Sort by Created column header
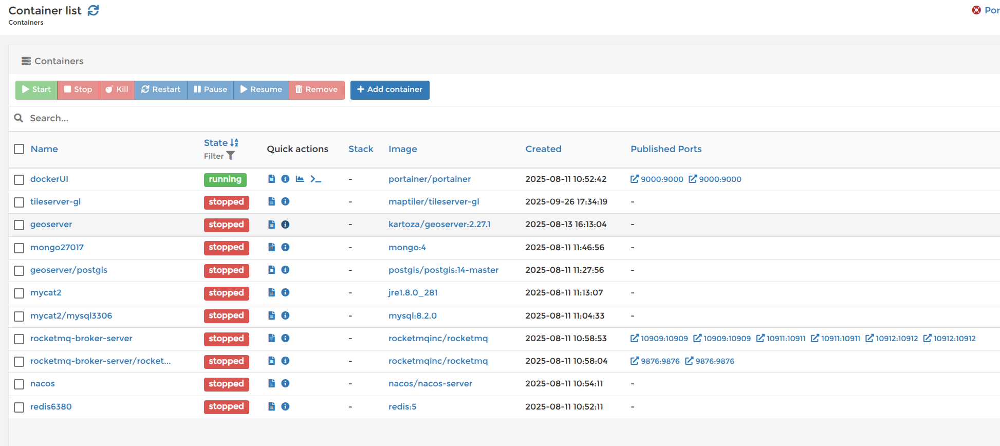This screenshot has height=446, width=1000. pyautogui.click(x=543, y=149)
